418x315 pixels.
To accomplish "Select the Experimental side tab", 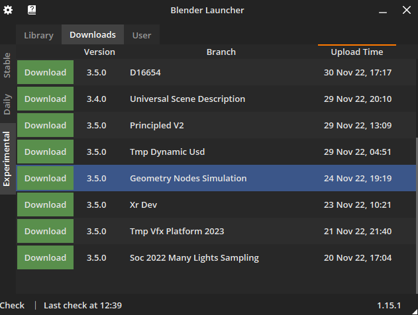I will click(7, 159).
